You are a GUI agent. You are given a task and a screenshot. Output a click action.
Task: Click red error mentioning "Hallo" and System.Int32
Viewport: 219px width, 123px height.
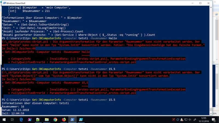pyautogui.click(x=103, y=45)
